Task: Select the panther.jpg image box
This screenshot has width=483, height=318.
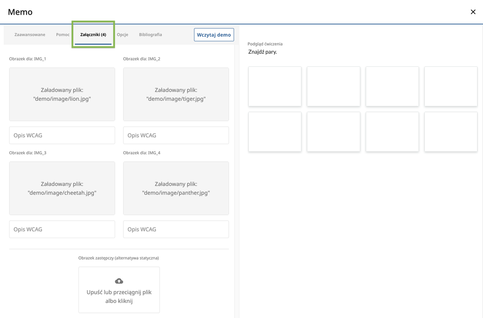Action: pyautogui.click(x=176, y=188)
